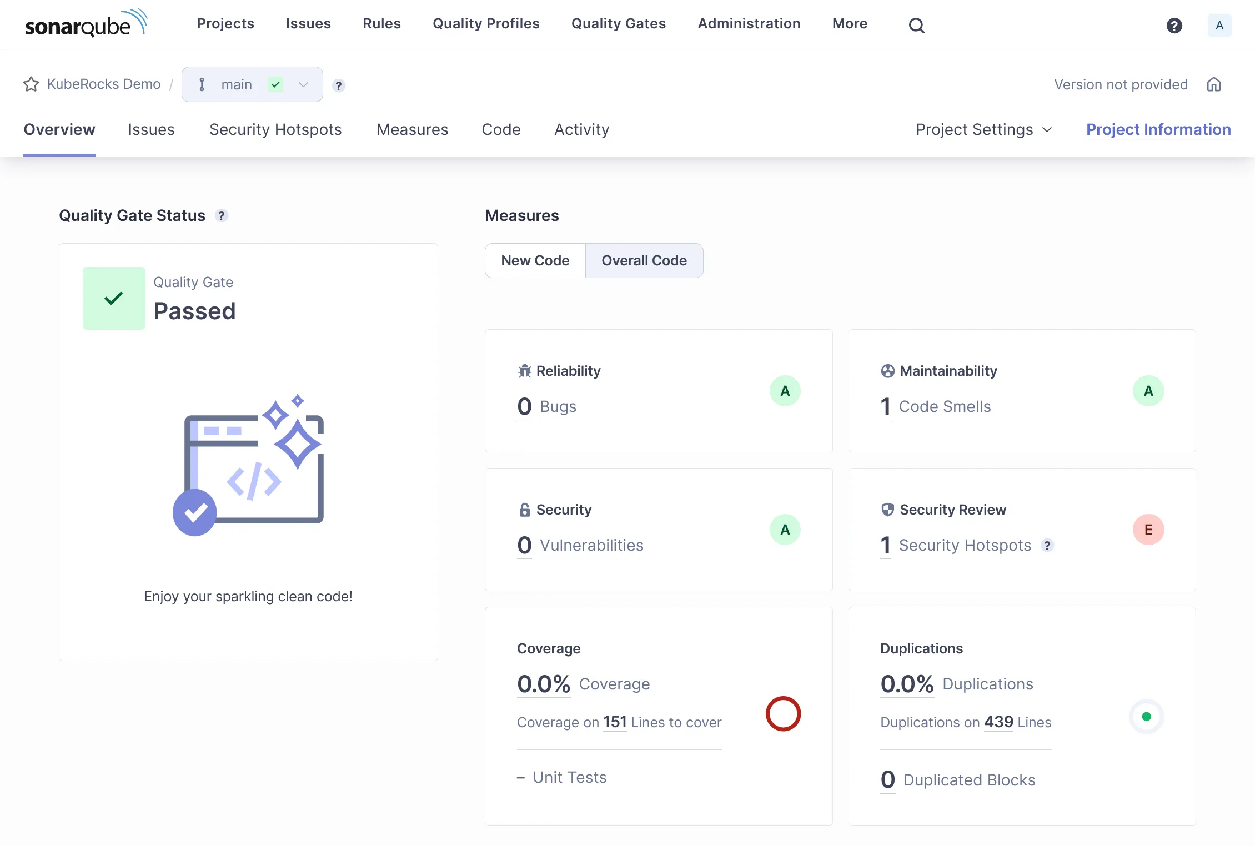The height and width of the screenshot is (846, 1255).
Task: Click the 1 Code Smells count link
Action: (x=885, y=406)
